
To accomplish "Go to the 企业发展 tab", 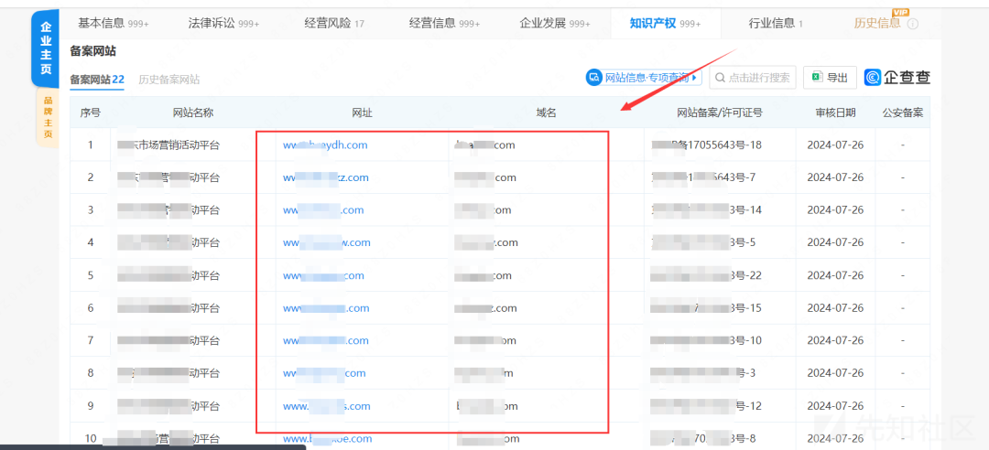I will 555,23.
